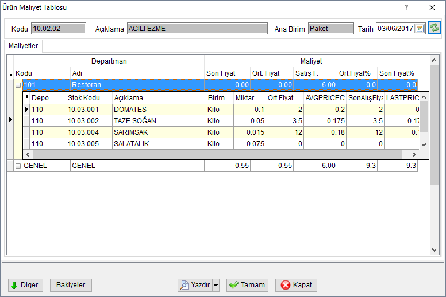The height and width of the screenshot is (297, 446).
Task: Click the Kodu field containing 10.02.02
Action: pyautogui.click(x=59, y=29)
